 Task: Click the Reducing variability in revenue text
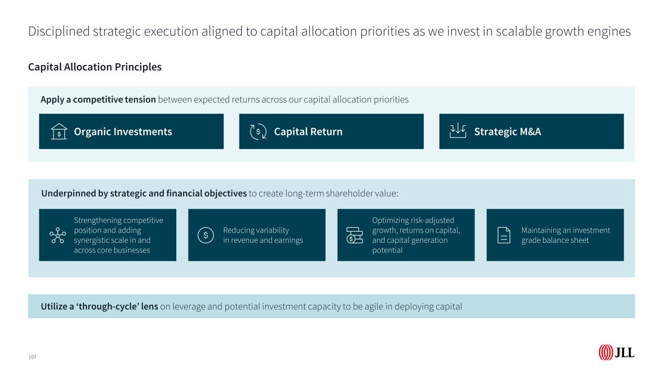[263, 235]
